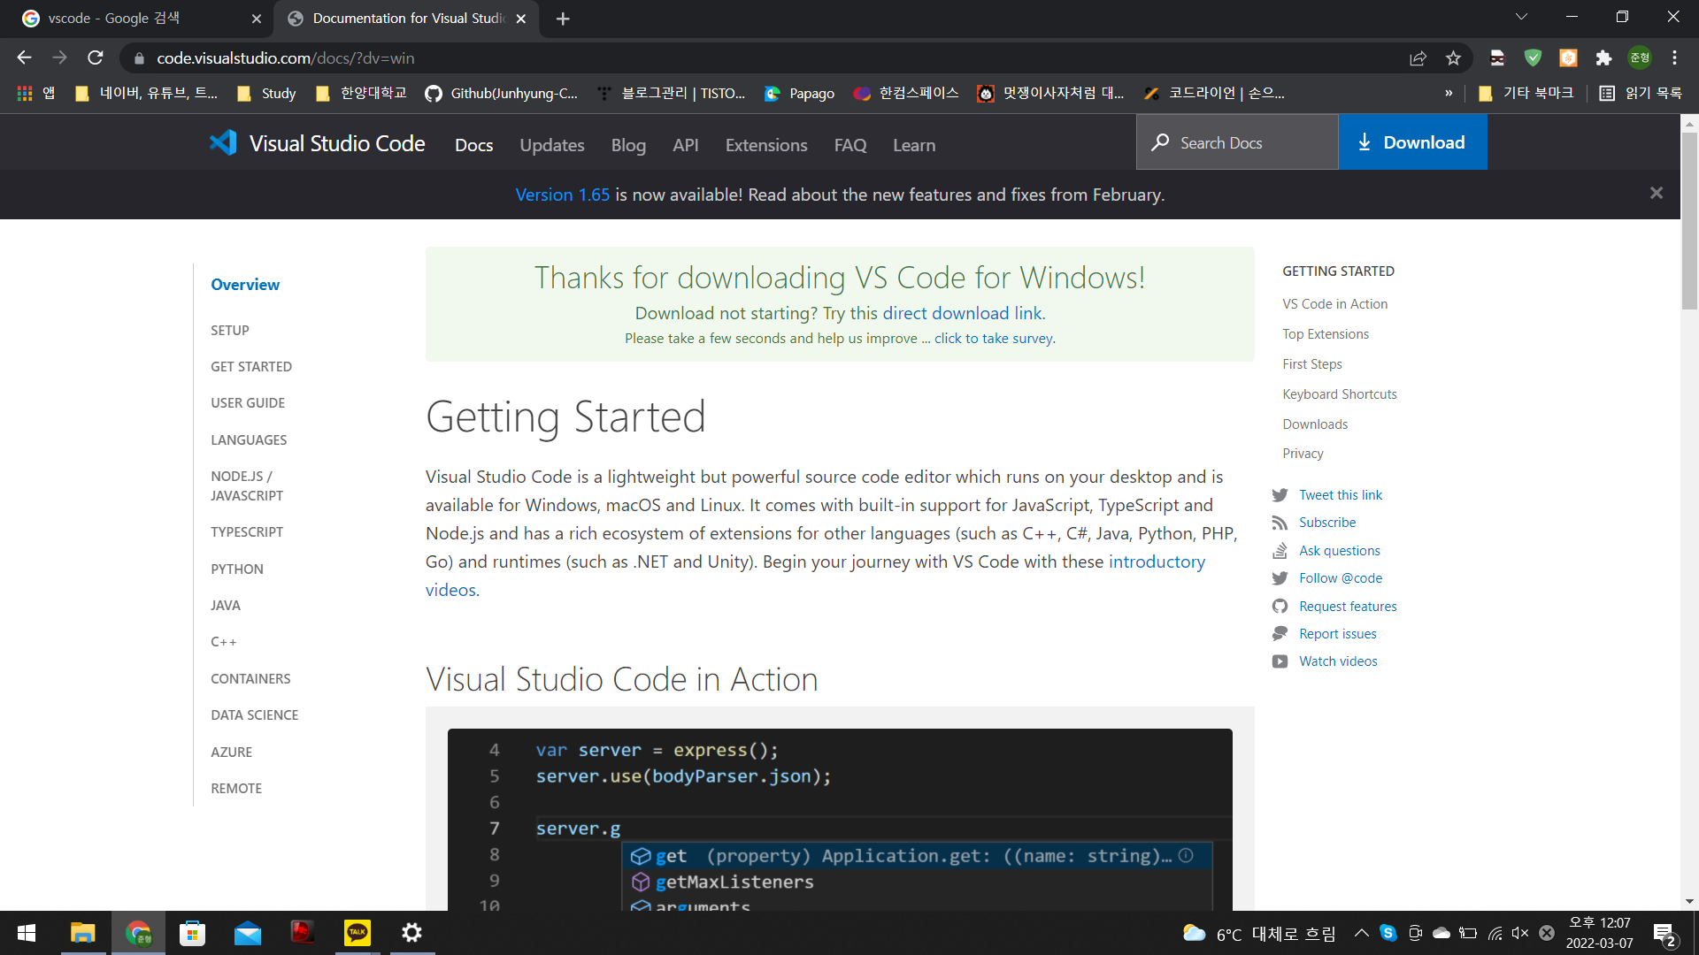The width and height of the screenshot is (1699, 955).
Task: Expand the hidden bookmarks chevron
Action: point(1449,93)
